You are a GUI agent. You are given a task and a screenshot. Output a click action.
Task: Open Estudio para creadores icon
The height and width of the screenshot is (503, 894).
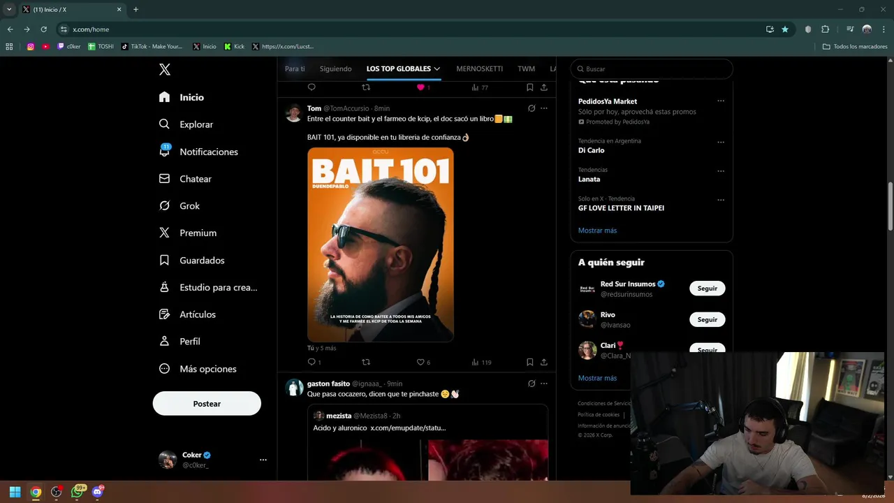click(x=164, y=287)
